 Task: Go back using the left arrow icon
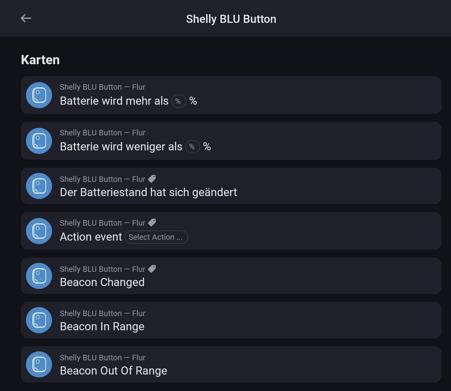26,18
